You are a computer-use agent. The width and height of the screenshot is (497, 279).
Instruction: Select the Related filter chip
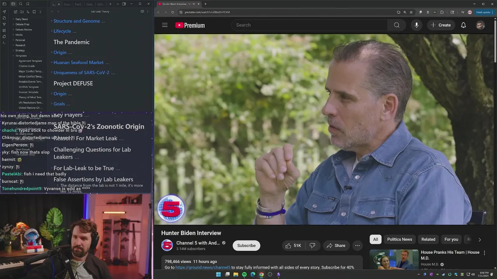(428, 239)
